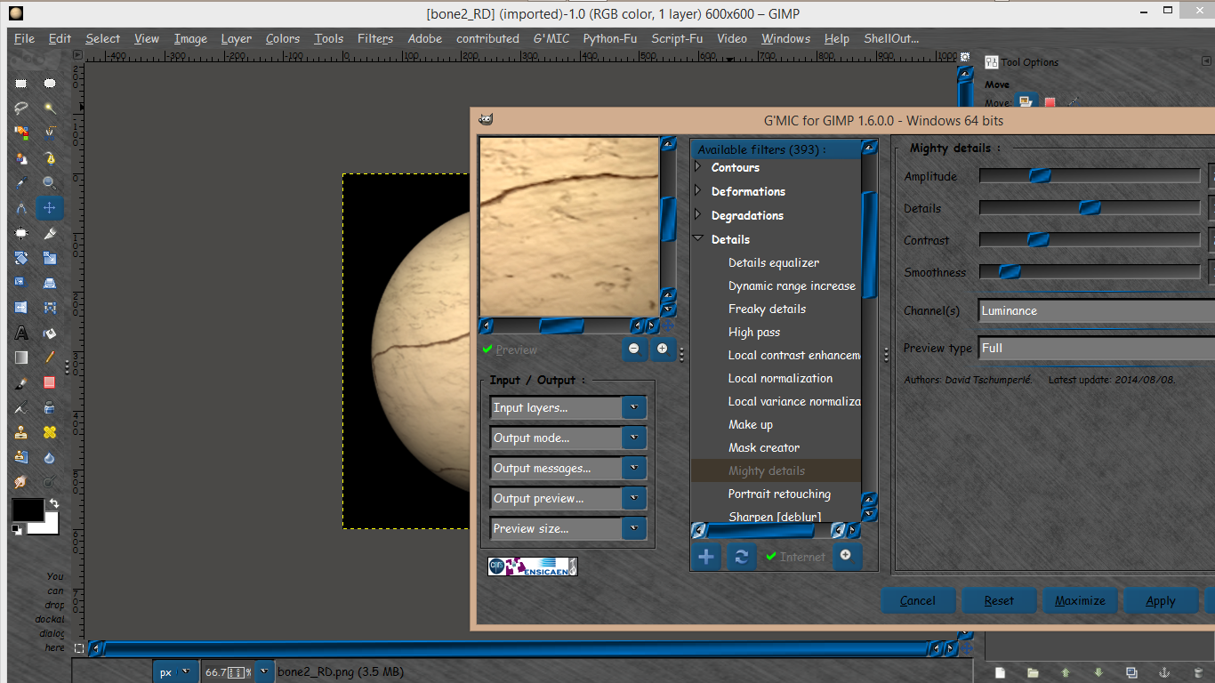Click the Reset button
Viewport: 1215px width, 683px height.
tap(999, 600)
